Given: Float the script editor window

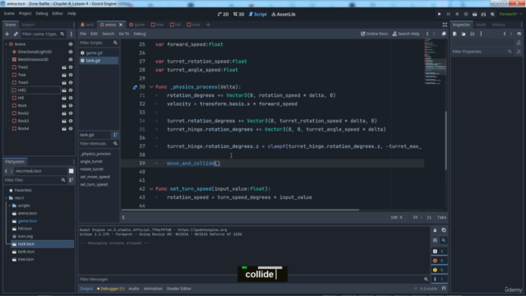Looking at the screenshot, I should [x=444, y=34].
